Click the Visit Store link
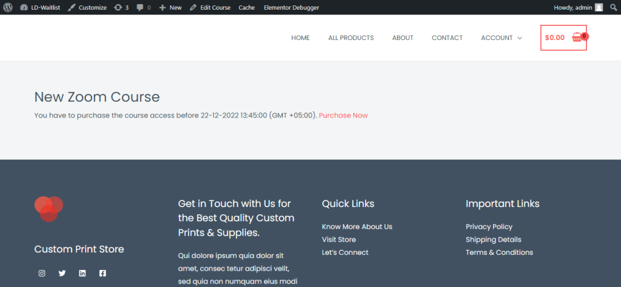This screenshot has width=621, height=287. 339,240
